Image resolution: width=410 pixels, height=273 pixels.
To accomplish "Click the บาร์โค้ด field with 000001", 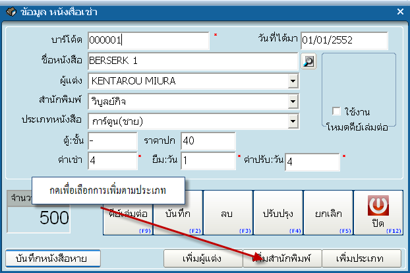I will tap(148, 40).
